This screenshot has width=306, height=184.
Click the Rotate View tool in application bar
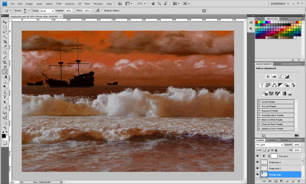point(165,4)
